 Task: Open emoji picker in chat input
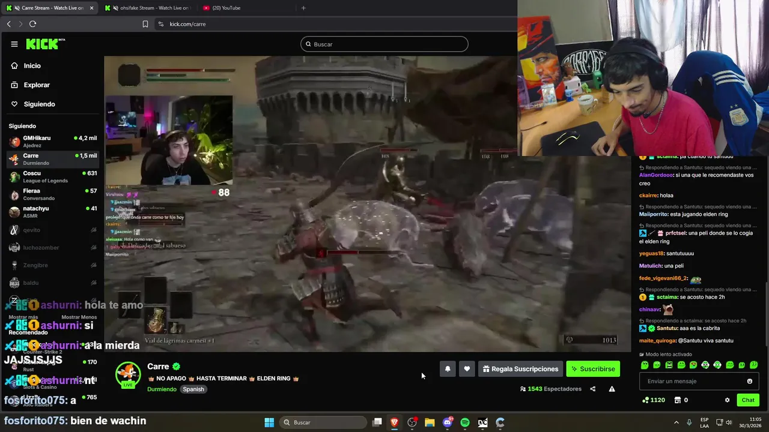point(750,381)
